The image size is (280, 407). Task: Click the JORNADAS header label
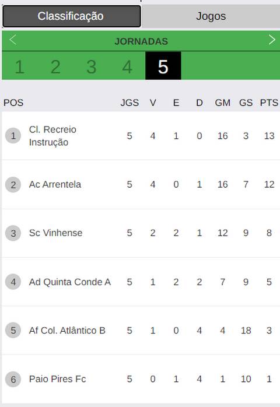(x=141, y=41)
